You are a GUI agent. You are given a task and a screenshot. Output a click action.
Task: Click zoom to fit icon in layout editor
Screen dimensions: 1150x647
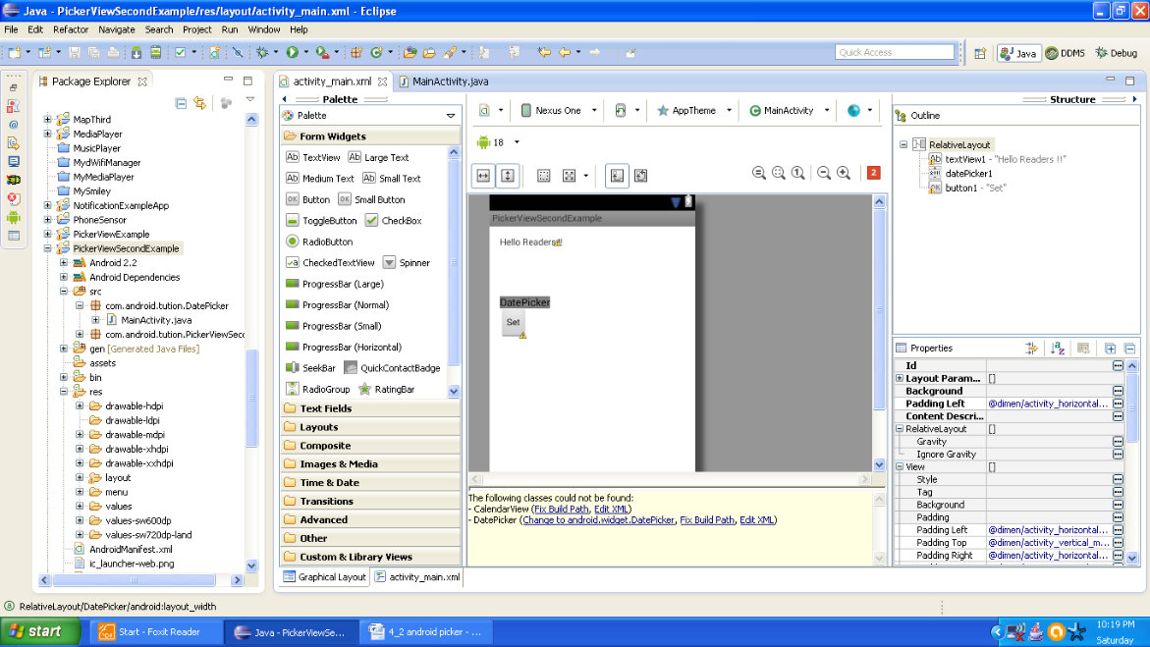pos(778,173)
